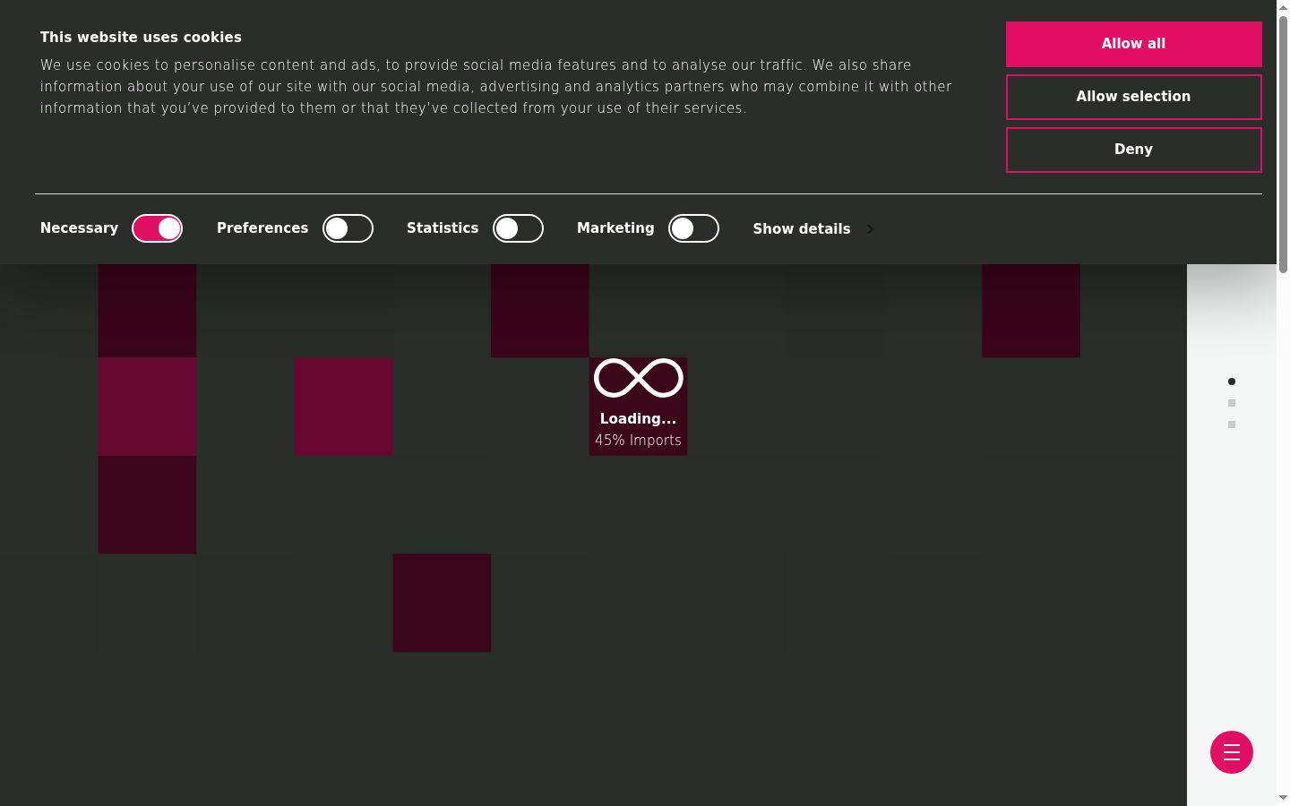This screenshot has height=806, width=1290.
Task: Expand Show details section
Action: pyautogui.click(x=802, y=229)
